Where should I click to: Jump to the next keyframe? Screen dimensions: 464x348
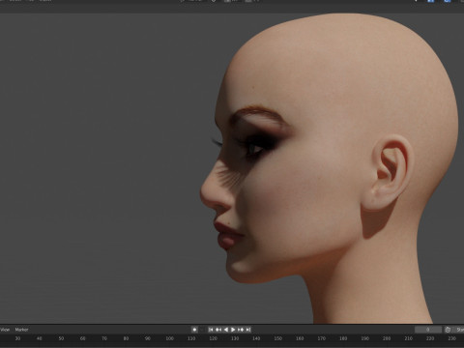tap(241, 330)
